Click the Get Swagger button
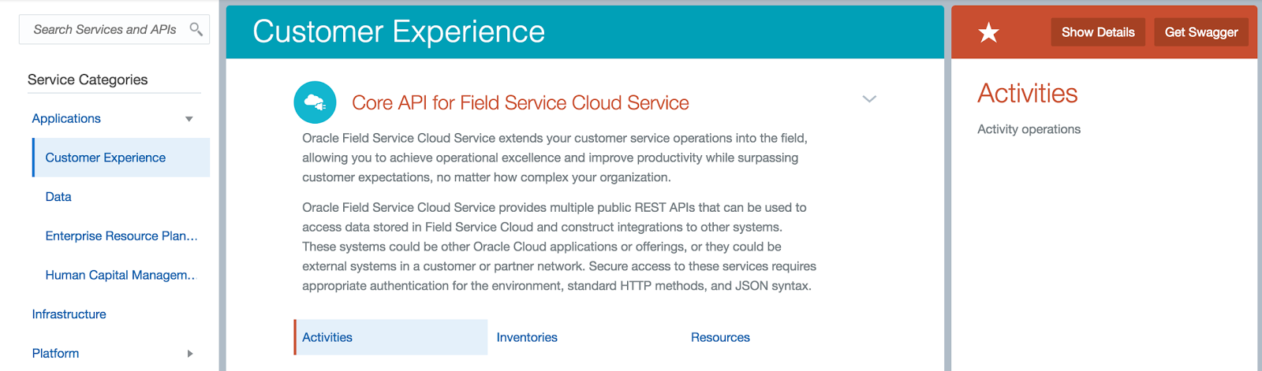The image size is (1262, 371). tap(1200, 32)
